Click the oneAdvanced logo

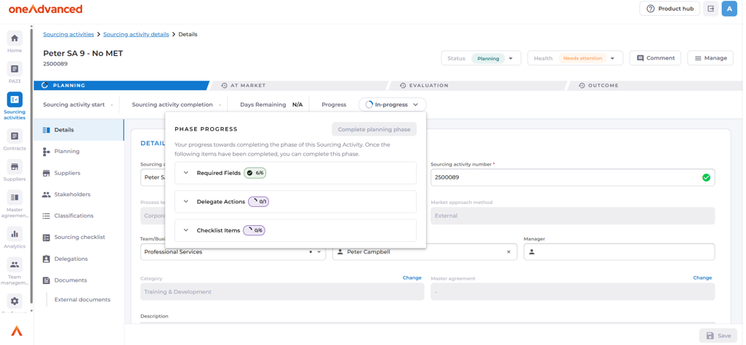point(45,9)
